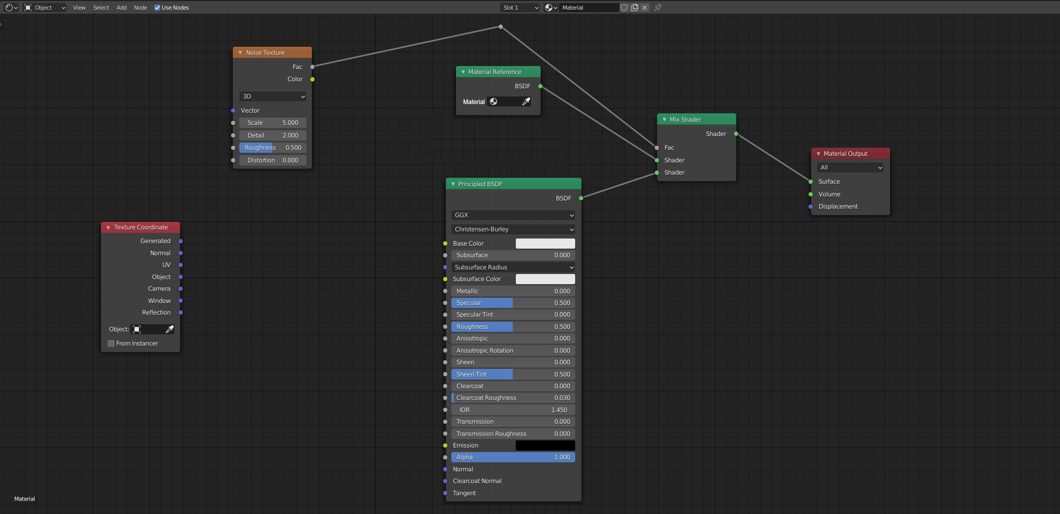Open the View menu

coord(79,8)
